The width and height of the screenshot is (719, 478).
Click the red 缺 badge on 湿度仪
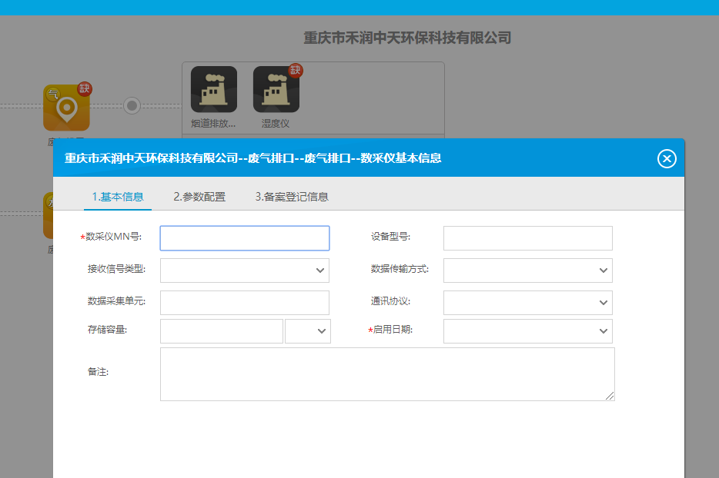296,71
